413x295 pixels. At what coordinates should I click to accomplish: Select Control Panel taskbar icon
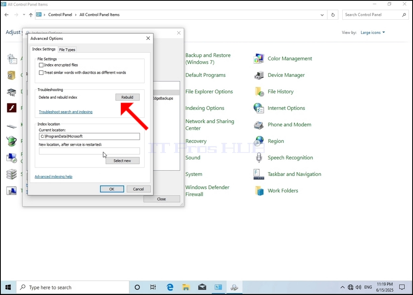[218, 287]
